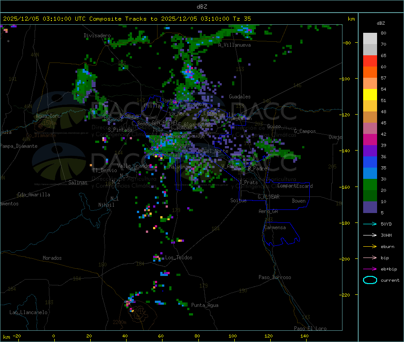The height and width of the screenshot is (342, 404).
Task: Click the Nihuil map label
Action: coord(106,205)
